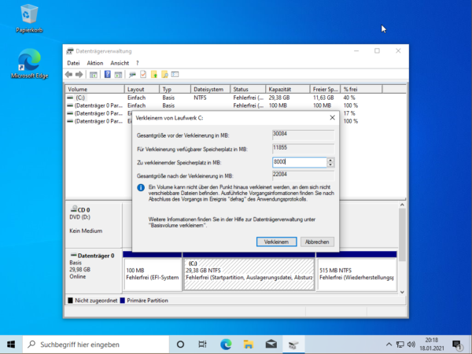Viewport: 472px width, 354px height.
Task: Decrease the shrink size spinner value
Action: (x=330, y=165)
